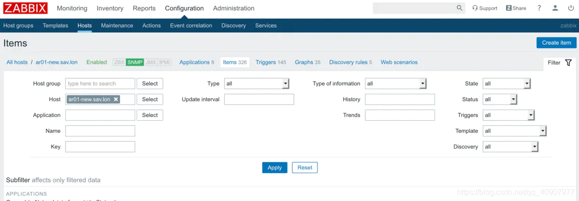Open the Configuration menu

(x=184, y=8)
